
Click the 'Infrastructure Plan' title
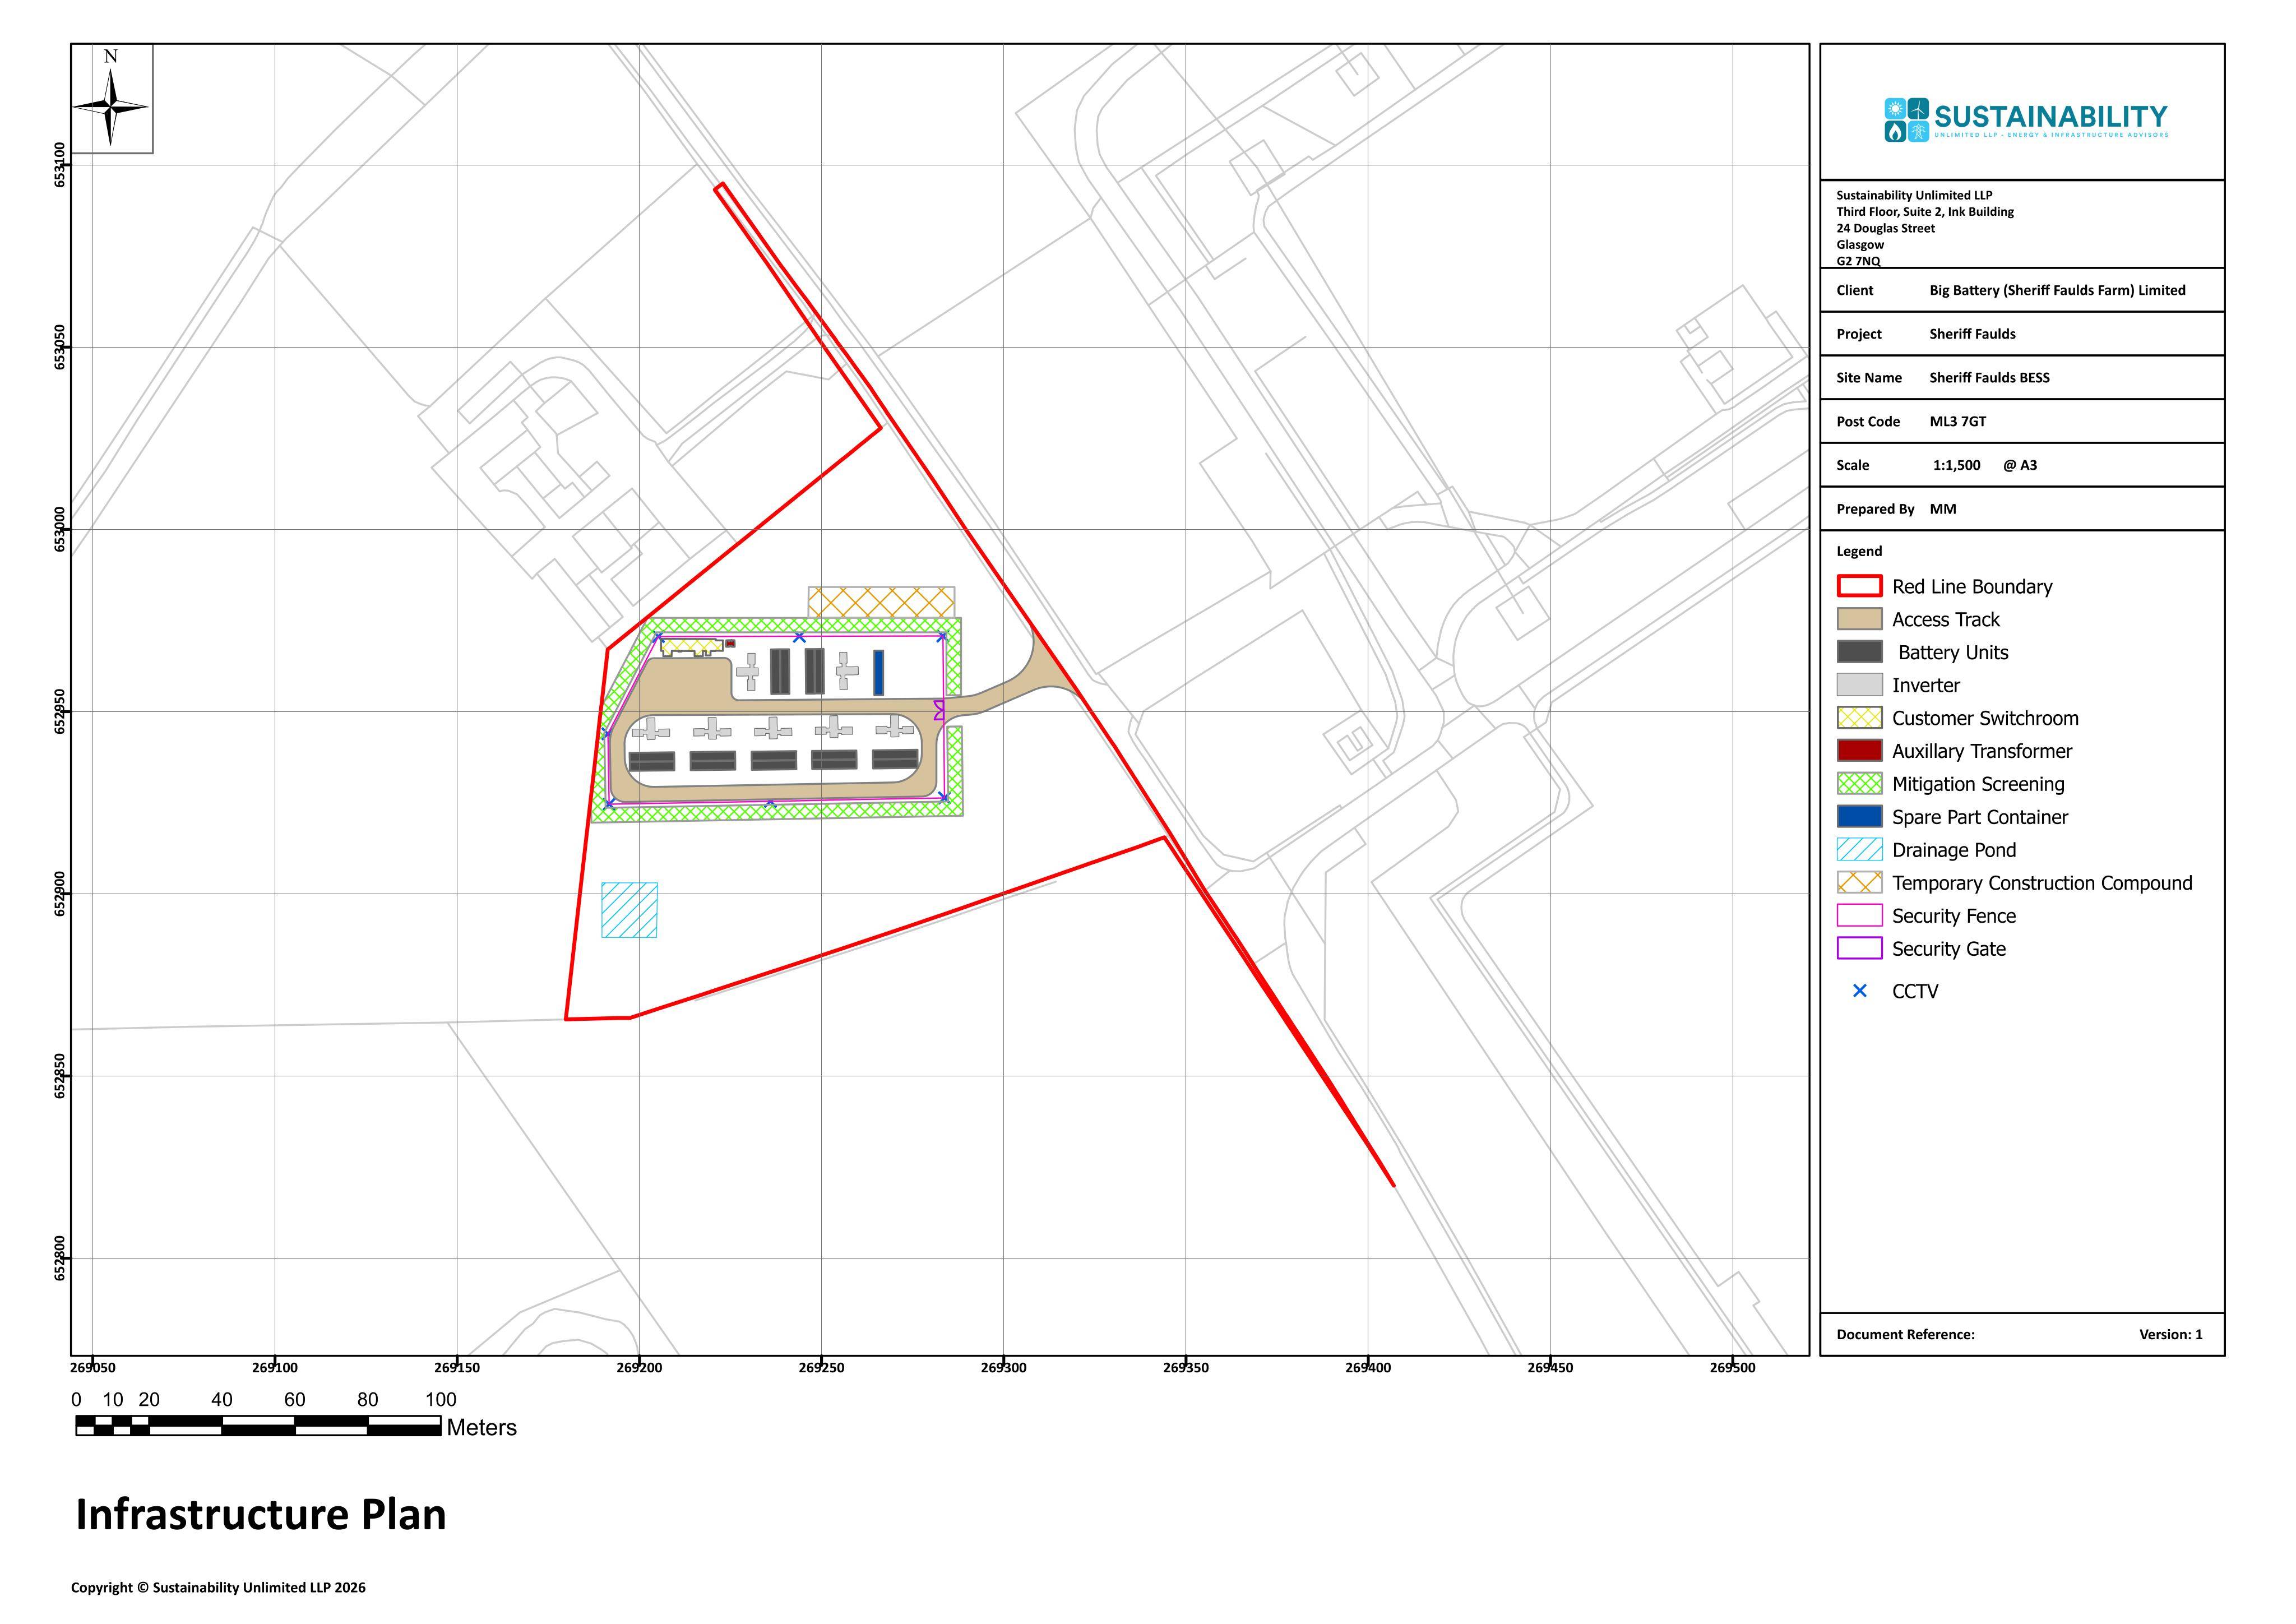point(261,1515)
